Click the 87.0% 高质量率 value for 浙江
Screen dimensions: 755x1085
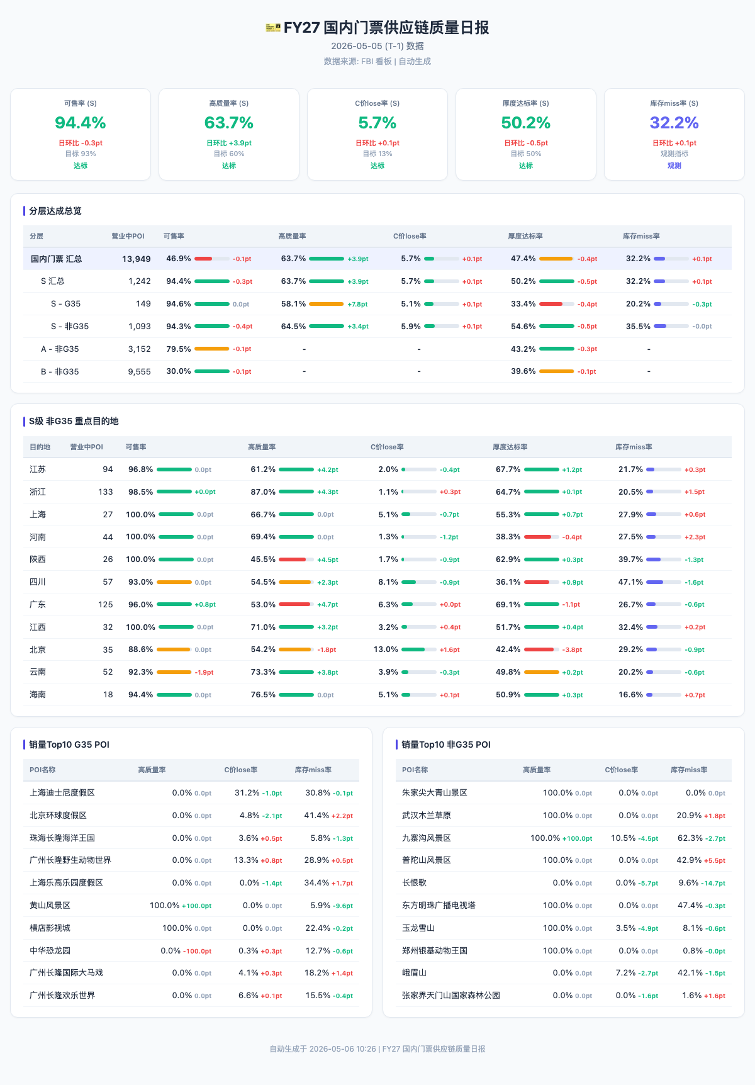click(263, 492)
